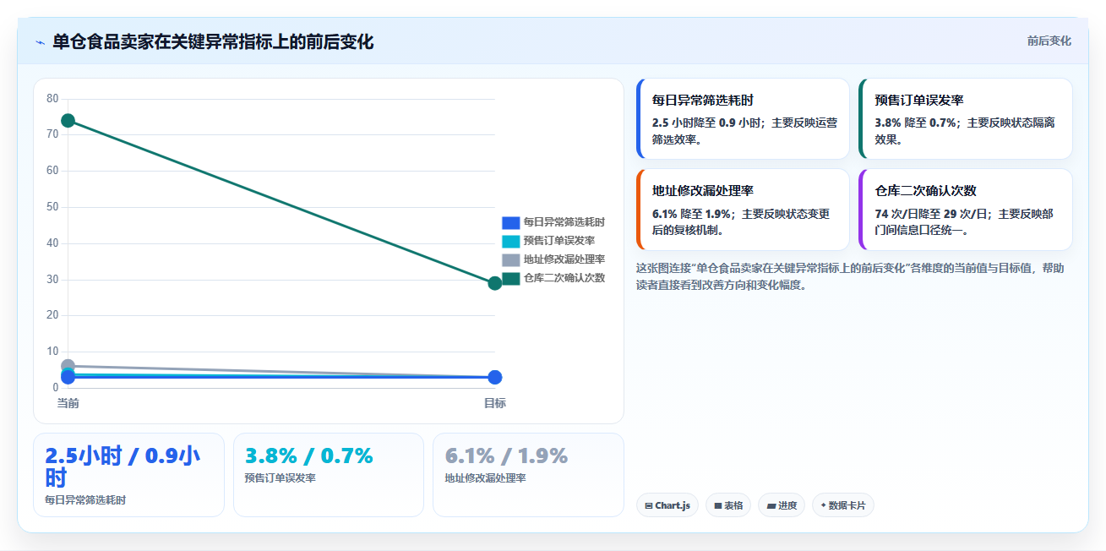Click the lightning icon beside the title
Screen dimensions: 1106x551
41,42
